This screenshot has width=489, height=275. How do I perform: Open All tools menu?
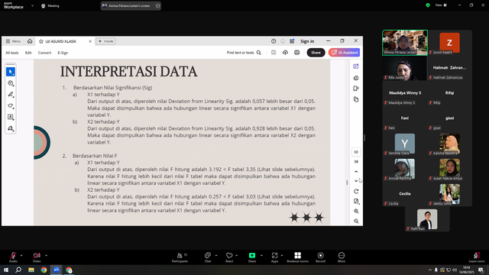pos(12,53)
